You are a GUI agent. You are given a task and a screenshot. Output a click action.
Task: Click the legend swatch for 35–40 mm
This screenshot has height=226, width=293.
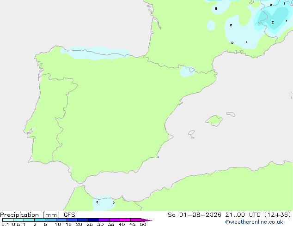click(115, 220)
